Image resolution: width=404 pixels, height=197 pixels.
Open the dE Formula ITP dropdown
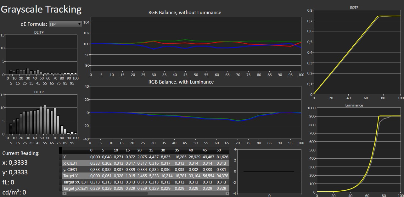pyautogui.click(x=65, y=24)
